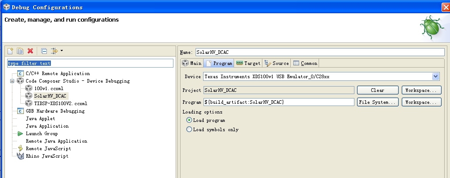Click the GDB Hardware Debugging icon

pyautogui.click(x=20, y=111)
